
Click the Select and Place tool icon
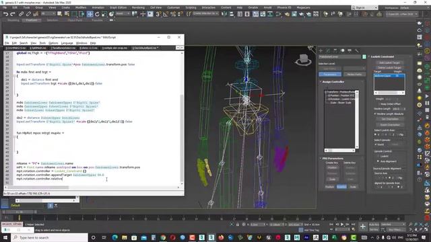111,13
